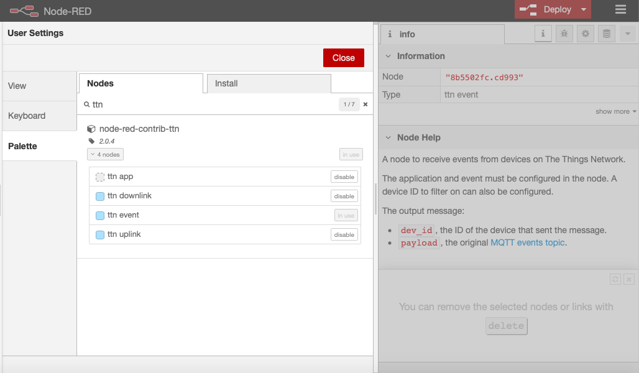Disable the ttn uplink node

click(x=344, y=235)
